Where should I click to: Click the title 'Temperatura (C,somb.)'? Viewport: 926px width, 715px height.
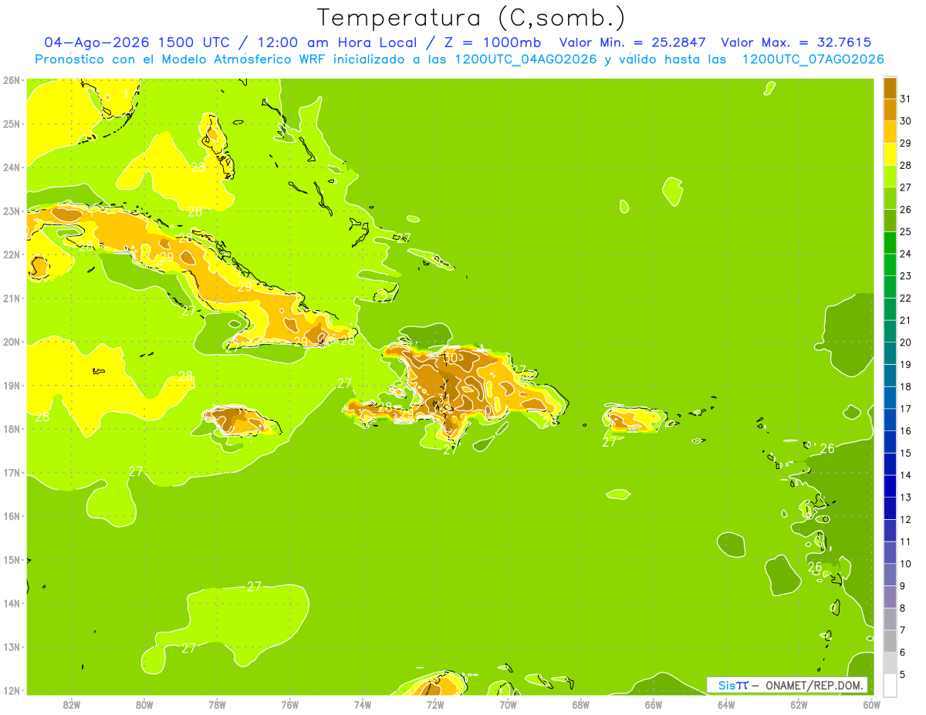pos(471,17)
